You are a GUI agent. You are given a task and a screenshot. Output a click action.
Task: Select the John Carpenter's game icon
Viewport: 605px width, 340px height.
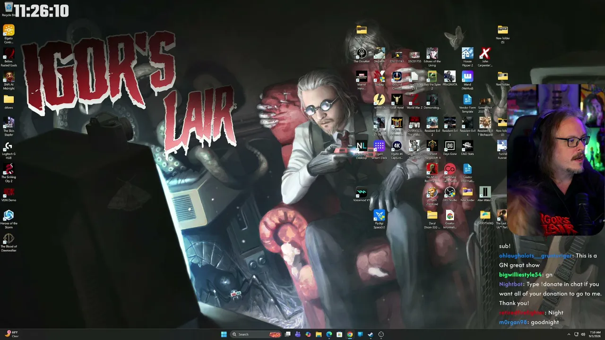point(485,57)
